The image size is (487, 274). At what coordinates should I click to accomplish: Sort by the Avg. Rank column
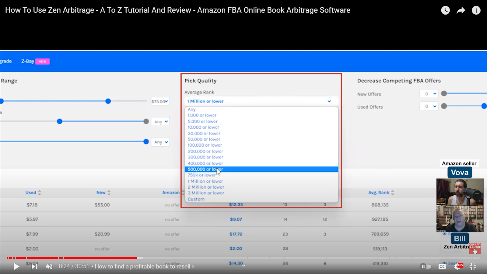click(381, 193)
